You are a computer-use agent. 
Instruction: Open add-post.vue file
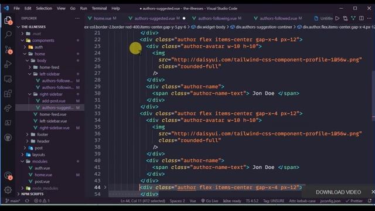tap(53, 101)
